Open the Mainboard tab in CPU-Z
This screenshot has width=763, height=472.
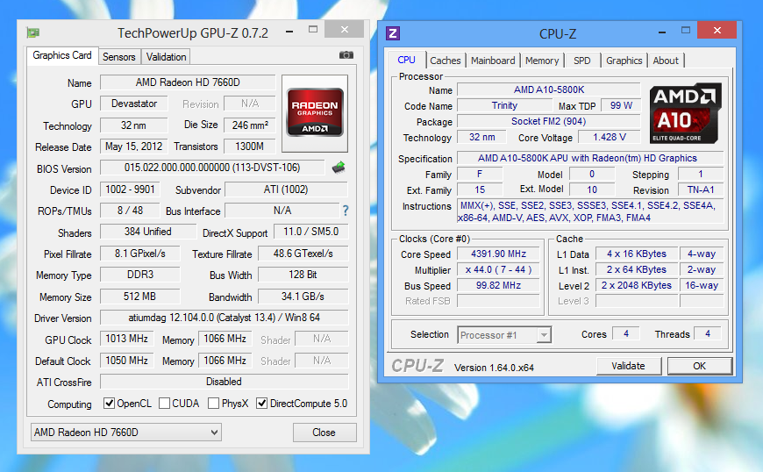tap(493, 61)
